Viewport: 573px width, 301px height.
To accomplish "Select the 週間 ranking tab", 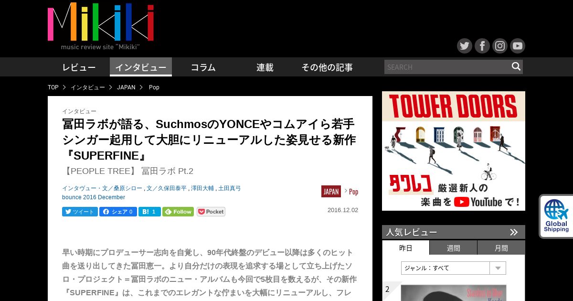I will tap(454, 248).
